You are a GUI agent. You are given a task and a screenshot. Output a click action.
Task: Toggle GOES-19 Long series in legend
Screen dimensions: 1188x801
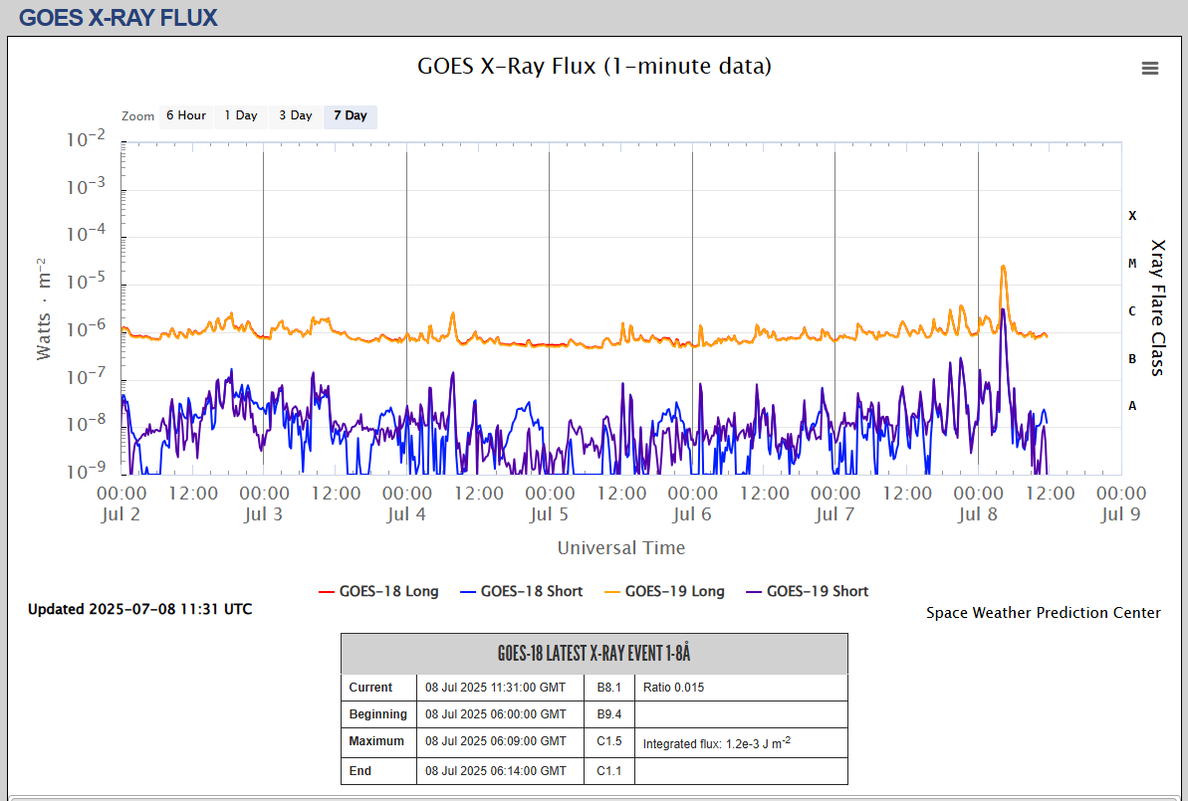(664, 591)
